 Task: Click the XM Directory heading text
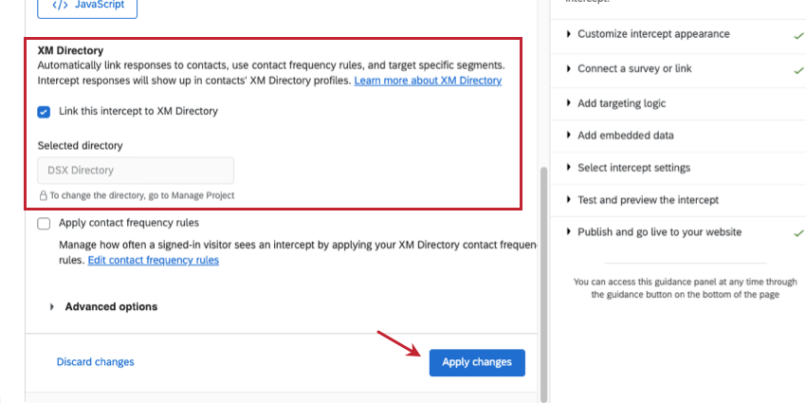[x=70, y=51]
